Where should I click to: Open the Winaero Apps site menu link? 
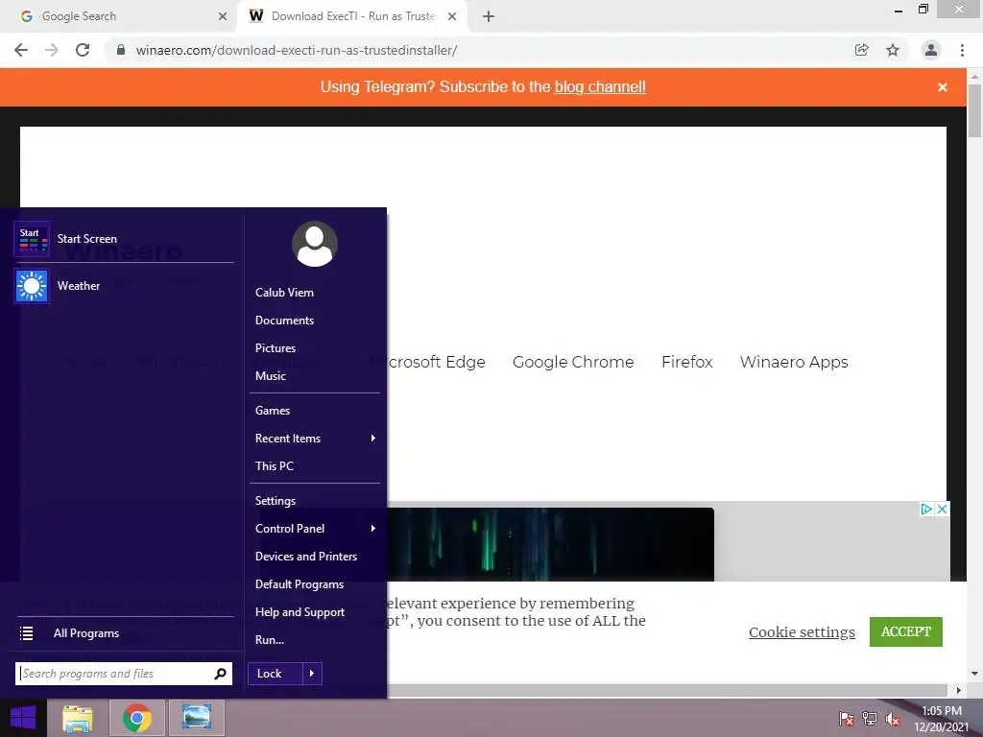[x=794, y=362]
